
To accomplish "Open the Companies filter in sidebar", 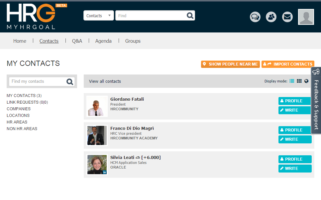I will [x=19, y=109].
